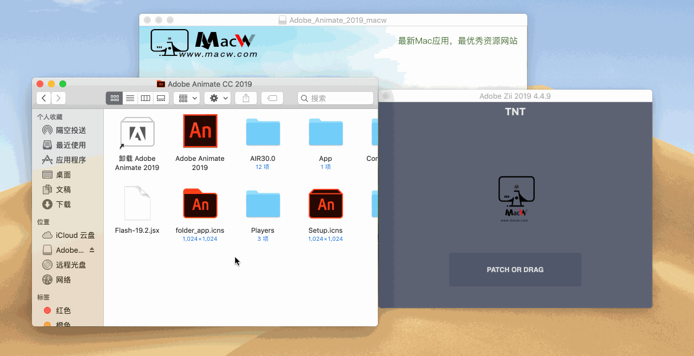Switch to list view in Finder toolbar

pos(130,98)
